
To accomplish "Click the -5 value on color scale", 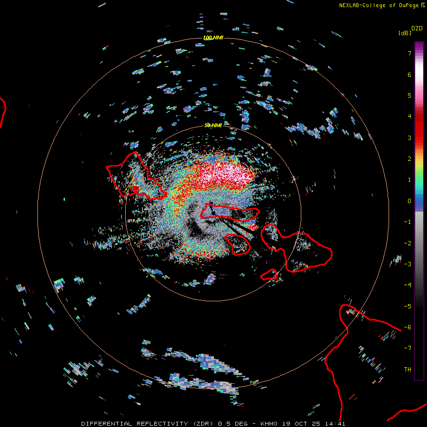I will point(408,306).
